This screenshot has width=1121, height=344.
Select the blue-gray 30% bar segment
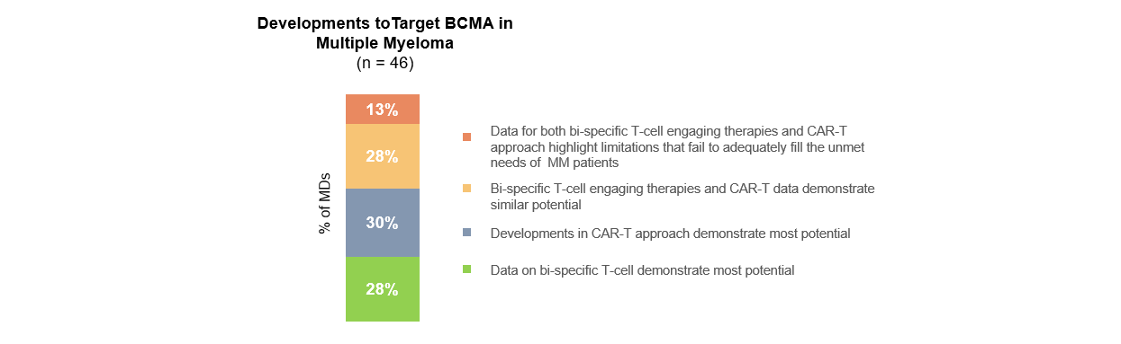pyautogui.click(x=383, y=223)
